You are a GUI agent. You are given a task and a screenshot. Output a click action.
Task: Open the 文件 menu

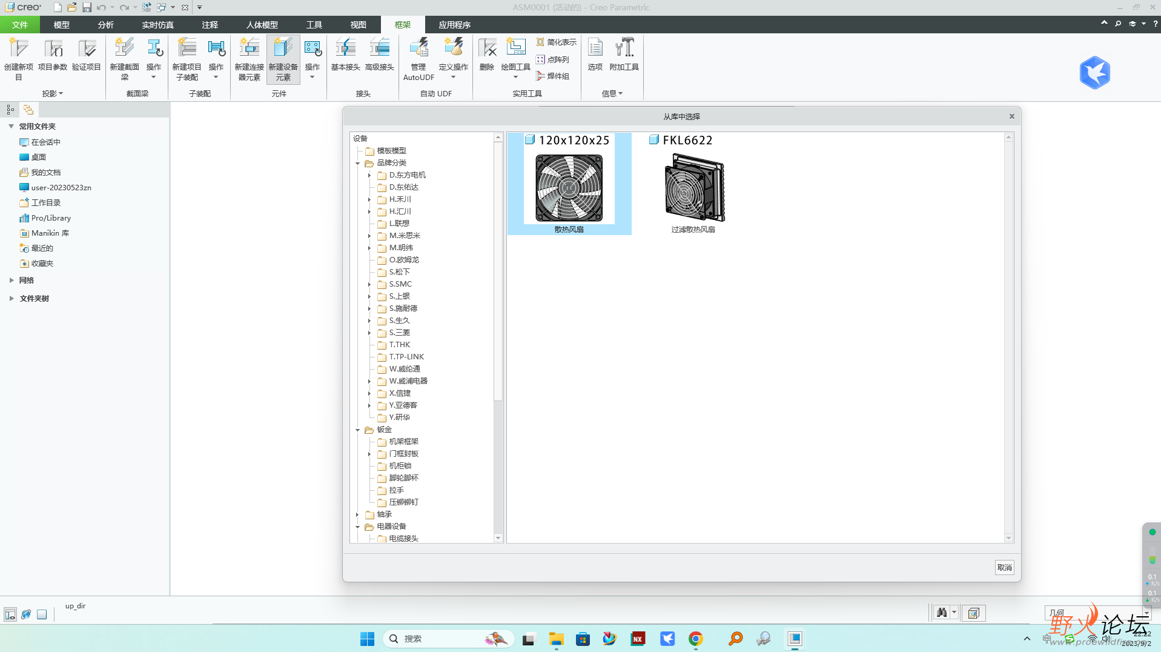[x=19, y=25]
